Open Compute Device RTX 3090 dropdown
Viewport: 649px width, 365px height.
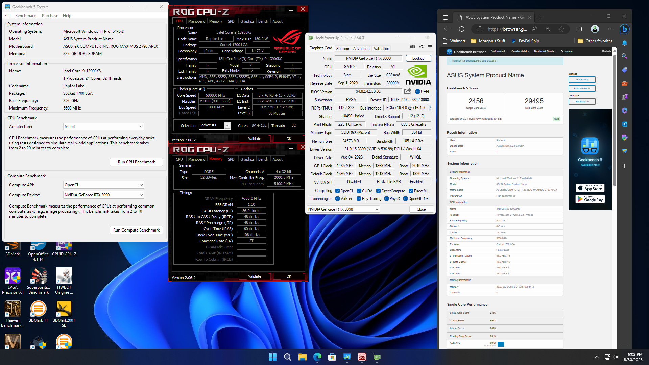[x=104, y=195]
